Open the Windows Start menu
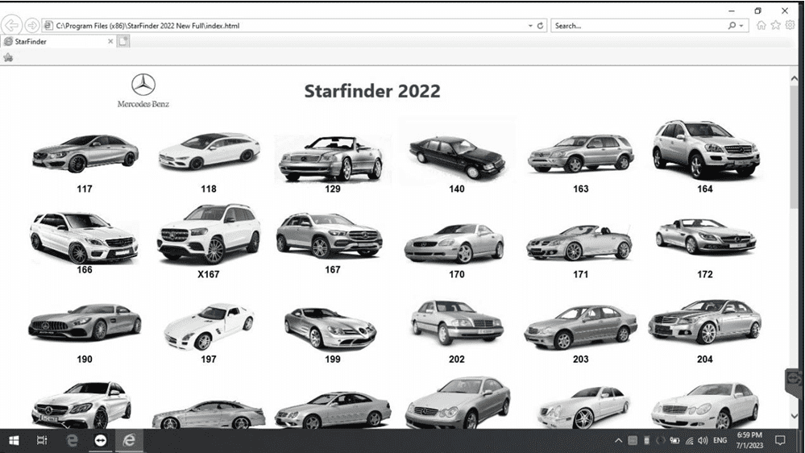The height and width of the screenshot is (453, 805). pos(14,440)
